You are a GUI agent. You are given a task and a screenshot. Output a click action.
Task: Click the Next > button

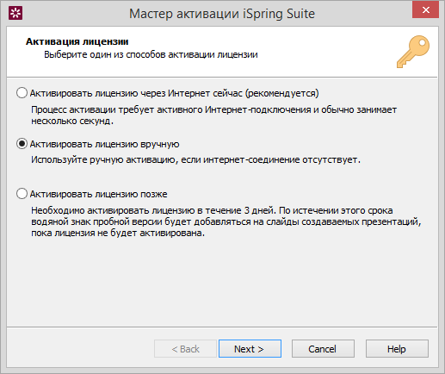pyautogui.click(x=250, y=349)
